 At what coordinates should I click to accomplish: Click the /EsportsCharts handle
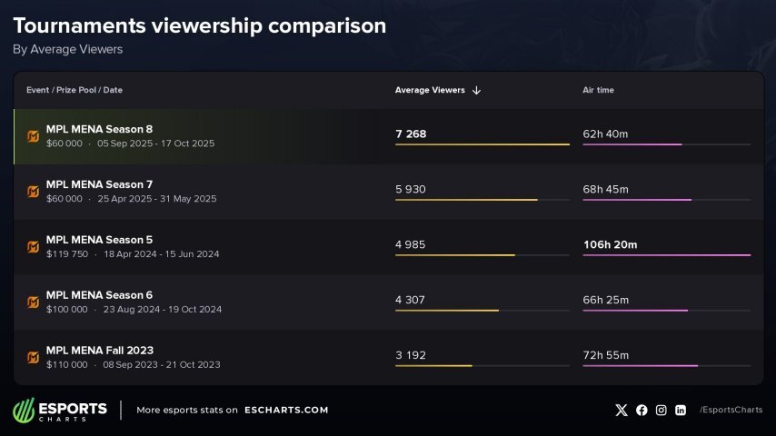pyautogui.click(x=731, y=411)
